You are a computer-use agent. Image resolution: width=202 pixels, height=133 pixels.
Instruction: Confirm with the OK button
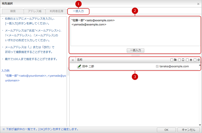pyautogui.click(x=166, y=130)
